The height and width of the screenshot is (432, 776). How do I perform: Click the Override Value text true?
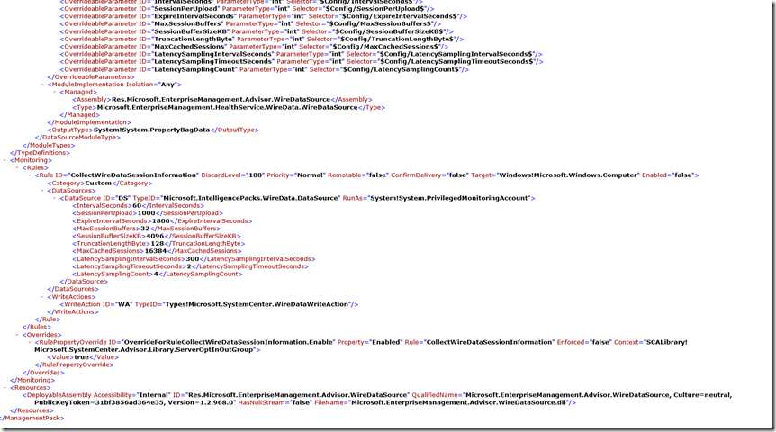(82, 357)
